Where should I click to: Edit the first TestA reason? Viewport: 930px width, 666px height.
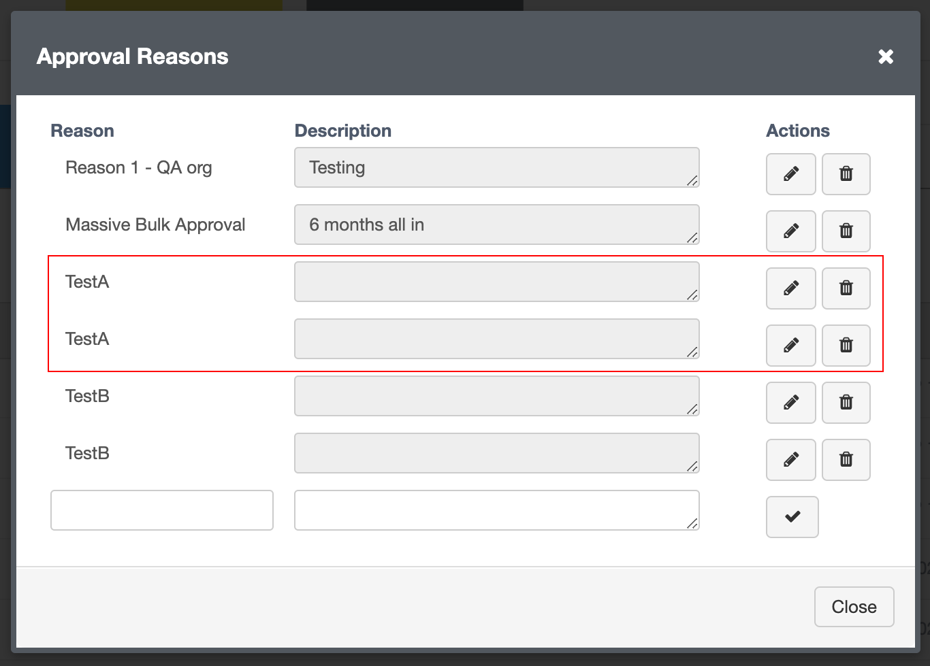[x=790, y=288]
